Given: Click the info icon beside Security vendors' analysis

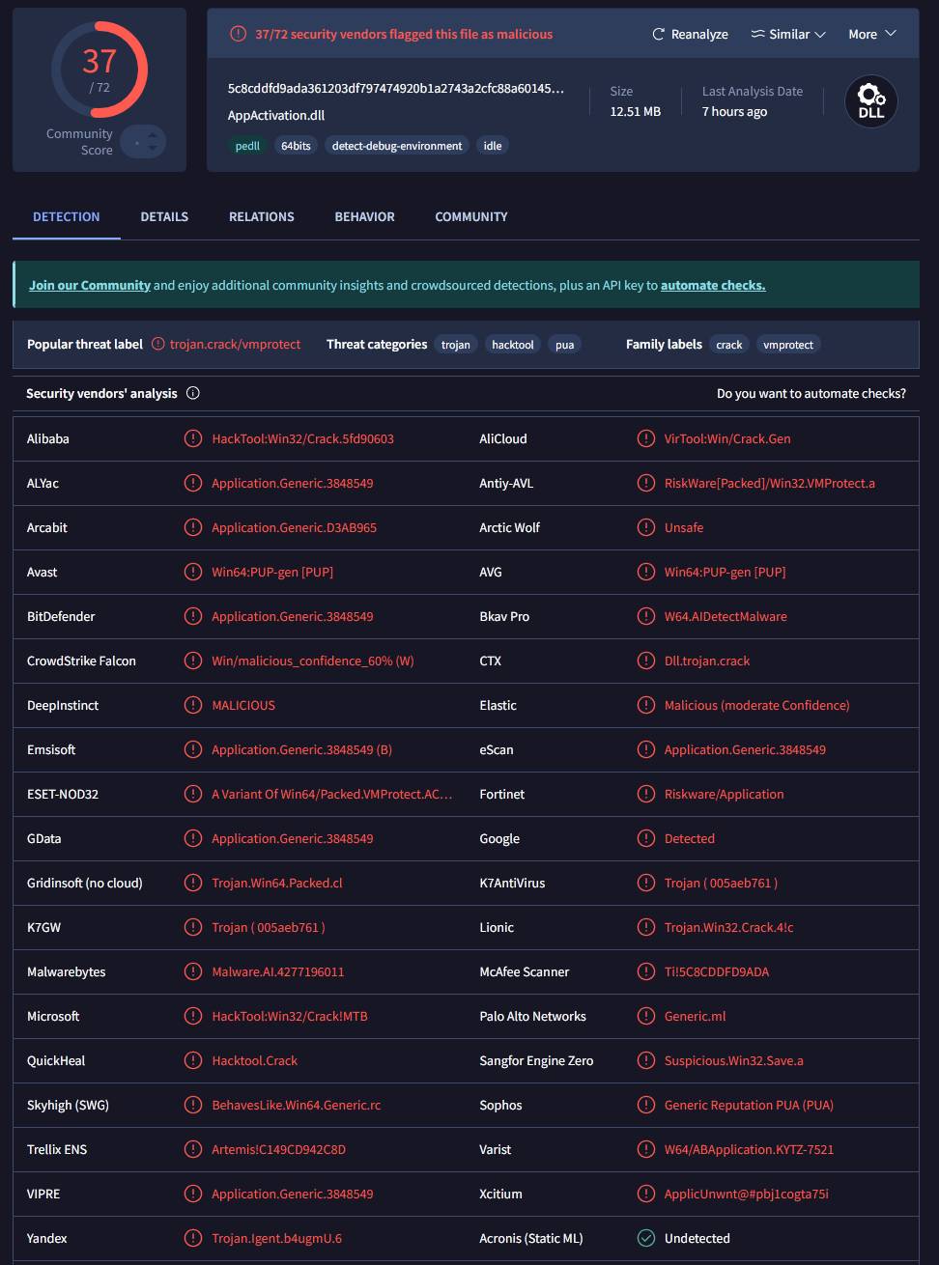Looking at the screenshot, I should (x=193, y=393).
